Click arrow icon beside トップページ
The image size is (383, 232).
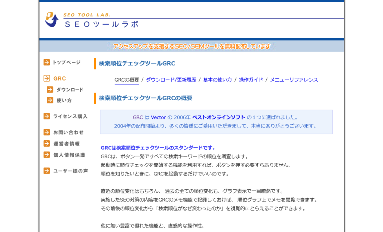click(47, 62)
